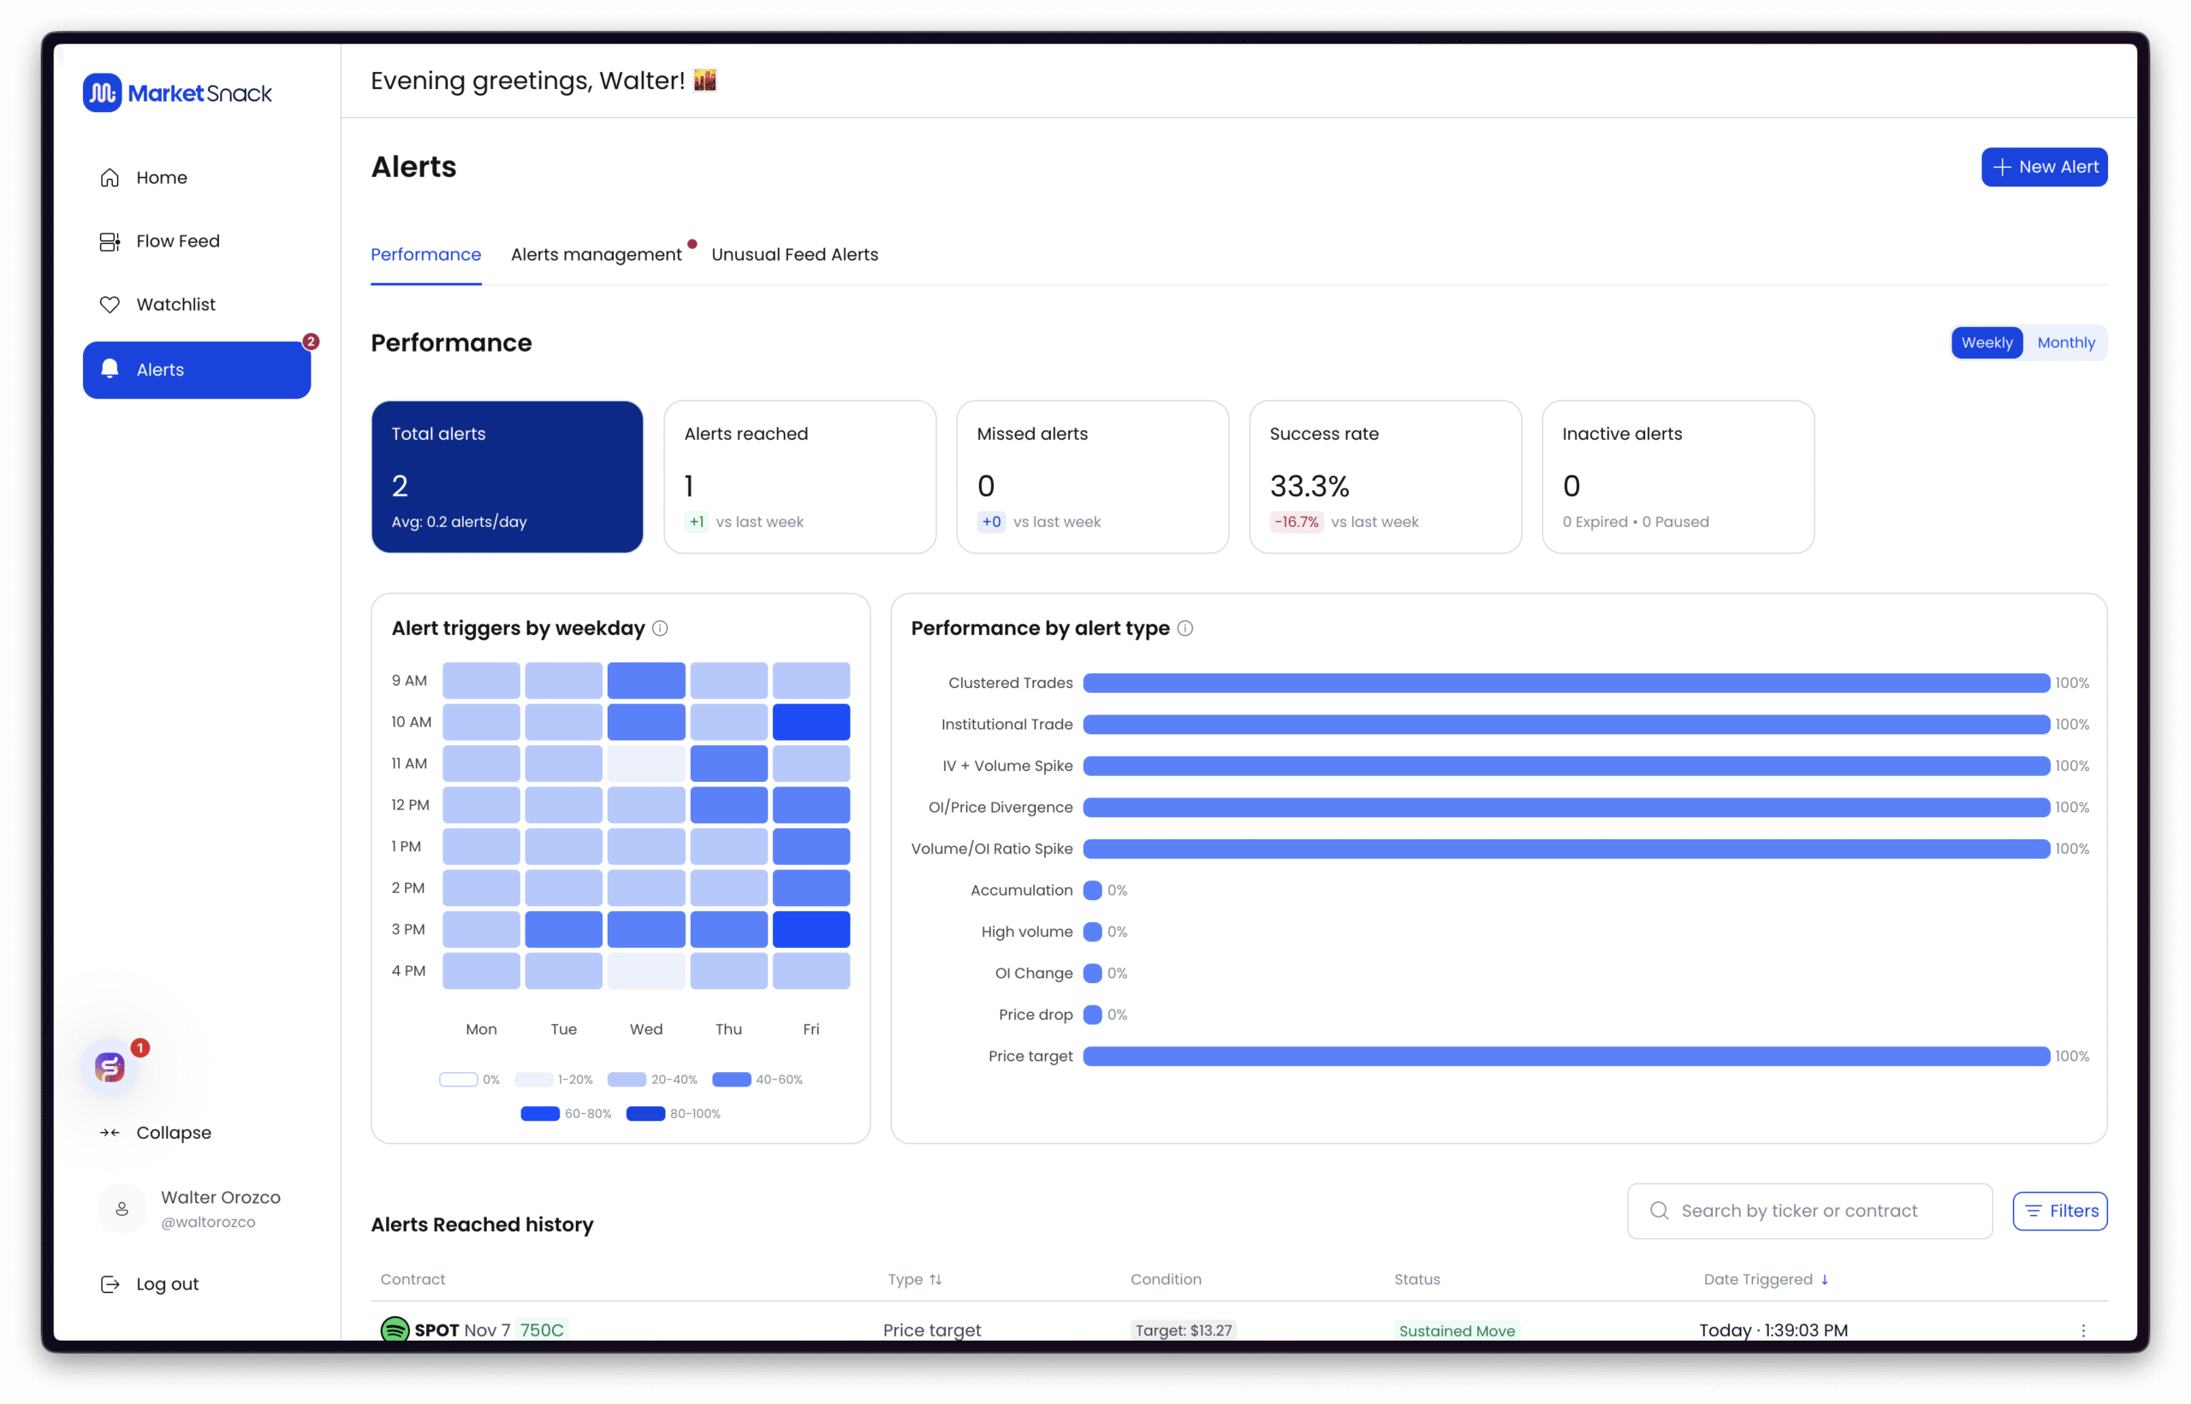Click info icon beside Alert triggers by weekday
2191x1404 pixels.
click(660, 628)
